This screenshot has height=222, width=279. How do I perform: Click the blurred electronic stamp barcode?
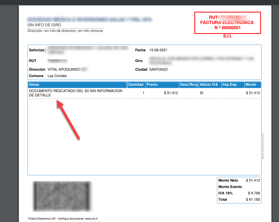point(62,196)
